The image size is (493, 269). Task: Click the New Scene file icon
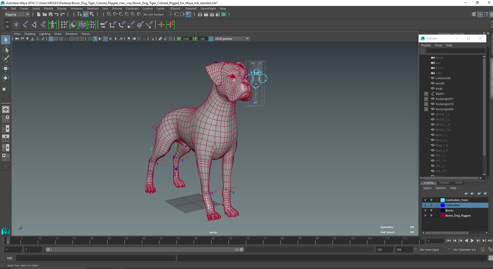click(x=38, y=14)
